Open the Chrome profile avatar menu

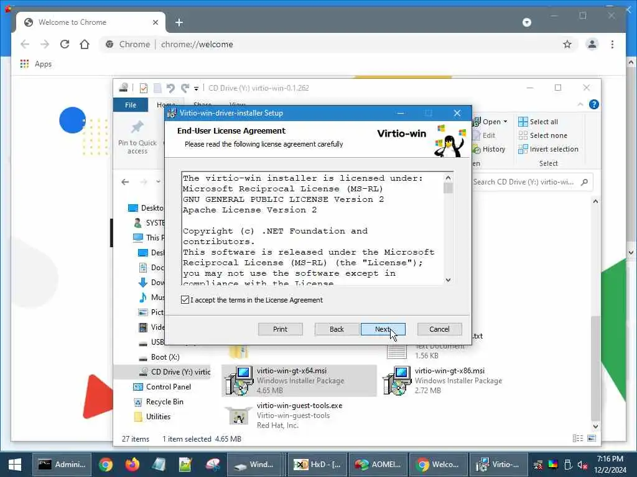click(x=592, y=44)
